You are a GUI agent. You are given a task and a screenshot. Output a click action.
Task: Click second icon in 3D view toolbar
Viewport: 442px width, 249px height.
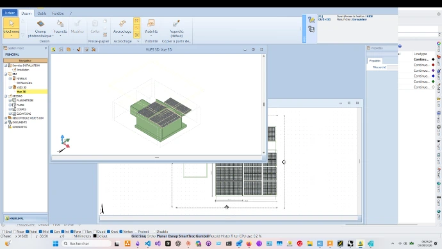[61, 49]
